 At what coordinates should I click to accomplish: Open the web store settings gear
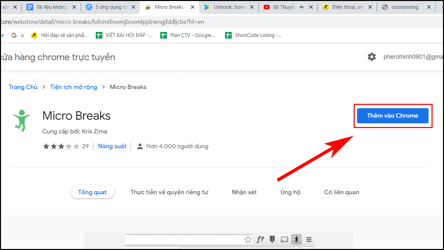coord(372,57)
